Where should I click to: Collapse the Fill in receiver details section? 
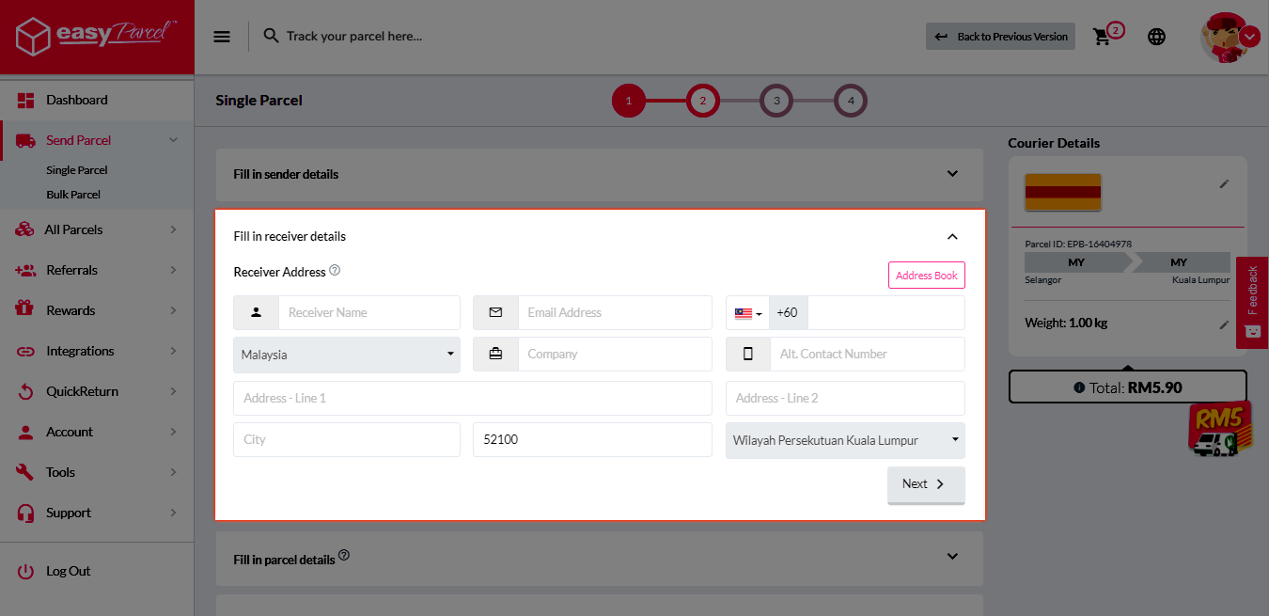tap(952, 237)
